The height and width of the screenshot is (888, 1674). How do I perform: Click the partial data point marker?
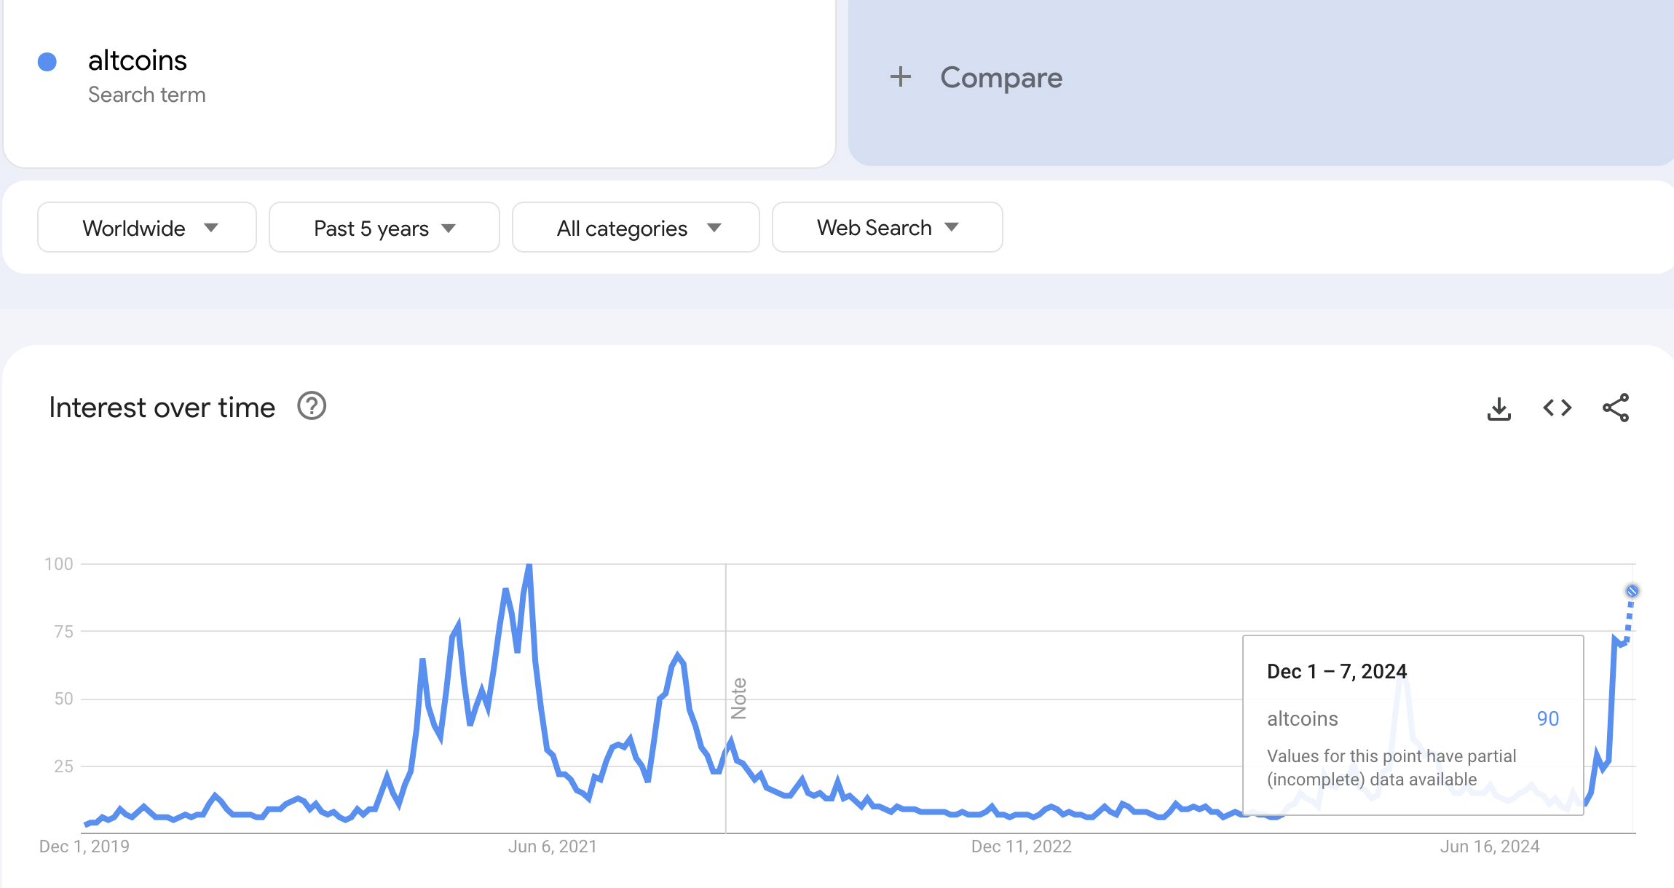[x=1632, y=591]
